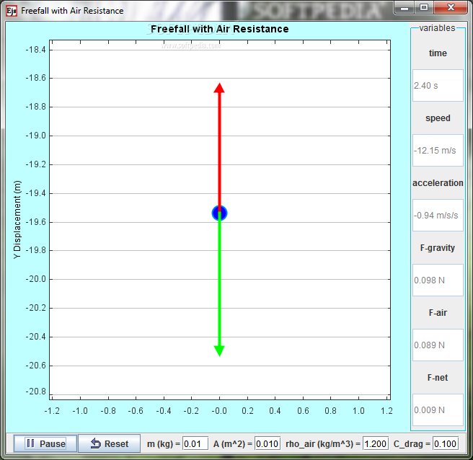Screen dimensions: 473x460
Task: Select the acceleration value field -0.94 m/s/s
Action: coord(438,216)
